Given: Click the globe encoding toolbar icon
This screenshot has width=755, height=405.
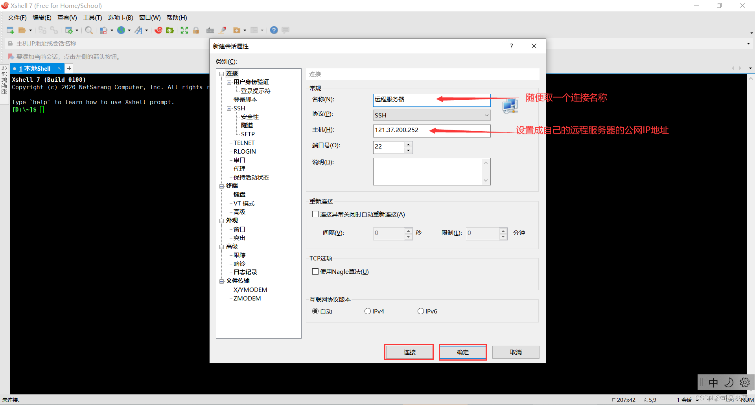Looking at the screenshot, I should pyautogui.click(x=121, y=30).
